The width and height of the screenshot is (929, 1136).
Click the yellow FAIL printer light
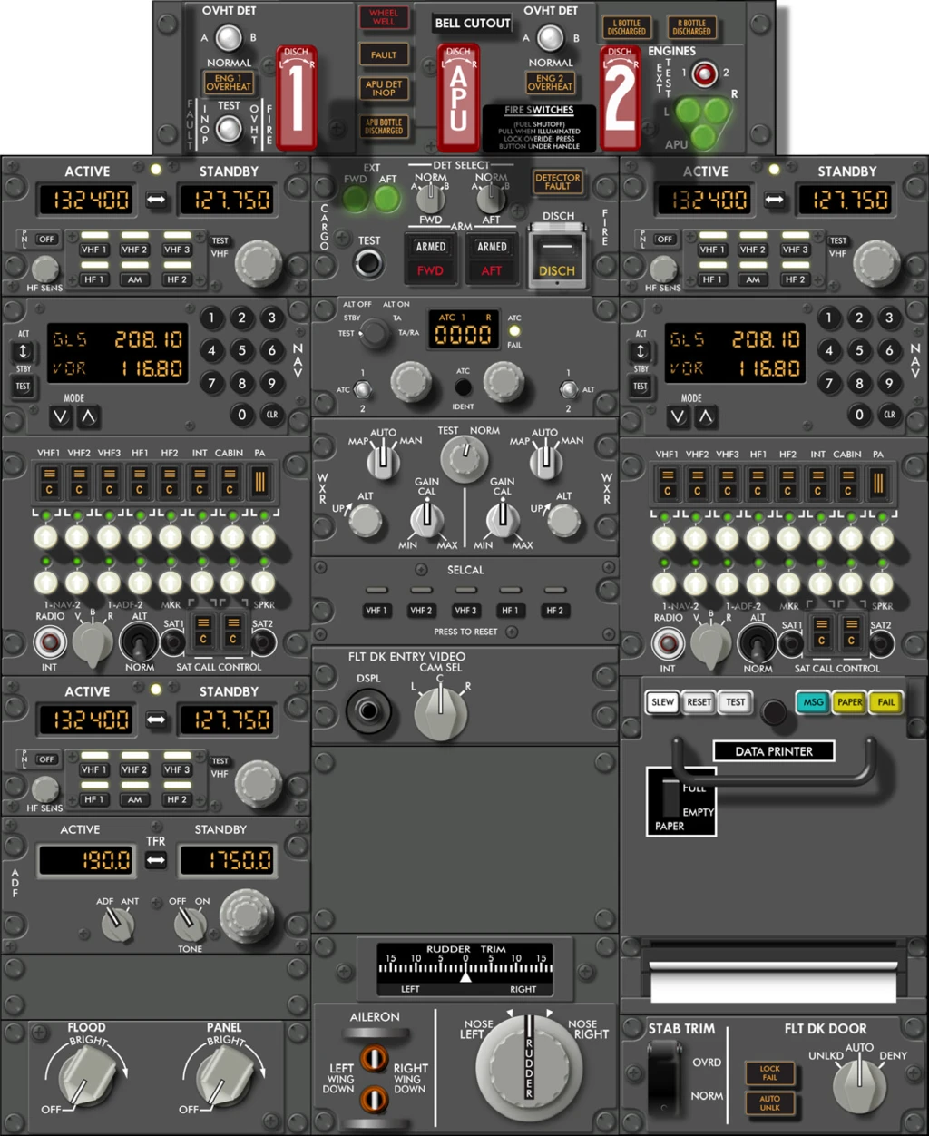pos(886,702)
